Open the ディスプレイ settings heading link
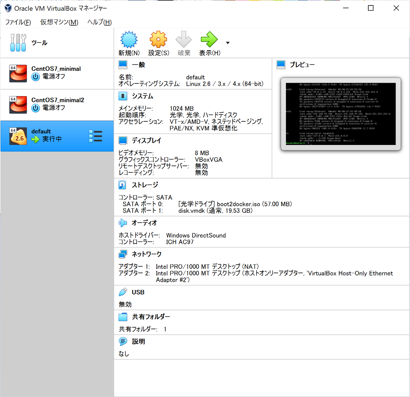 point(147,141)
